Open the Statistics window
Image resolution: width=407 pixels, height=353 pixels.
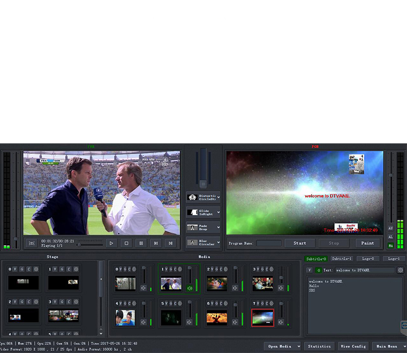tap(319, 346)
